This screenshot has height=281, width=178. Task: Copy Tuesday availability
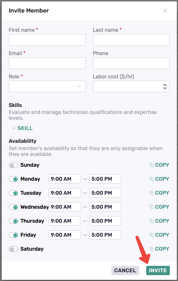pyautogui.click(x=159, y=193)
